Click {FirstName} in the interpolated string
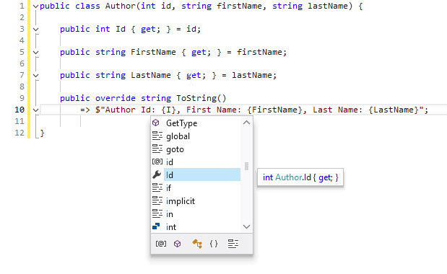Image resolution: width=447 pixels, height=274 pixels. (275, 110)
